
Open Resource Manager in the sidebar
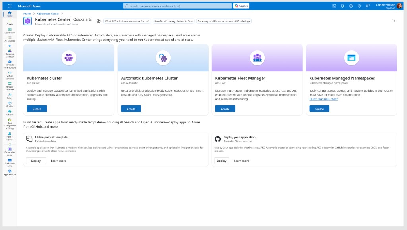pyautogui.click(x=10, y=53)
